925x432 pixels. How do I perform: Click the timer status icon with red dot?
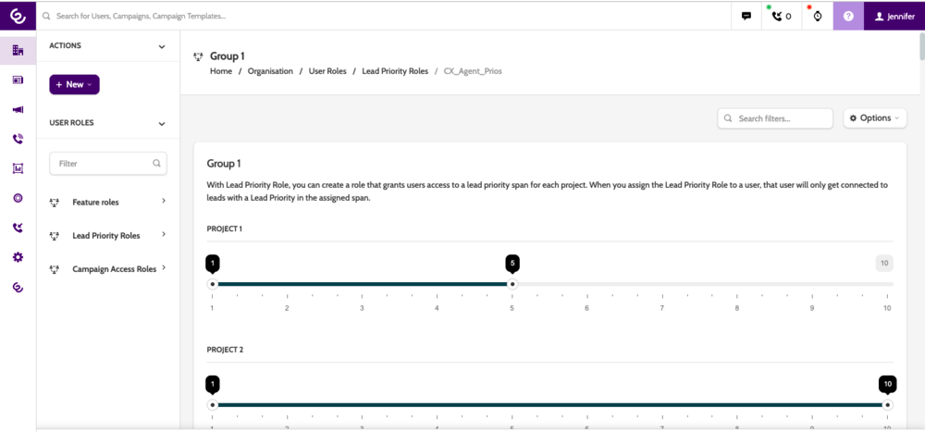817,16
